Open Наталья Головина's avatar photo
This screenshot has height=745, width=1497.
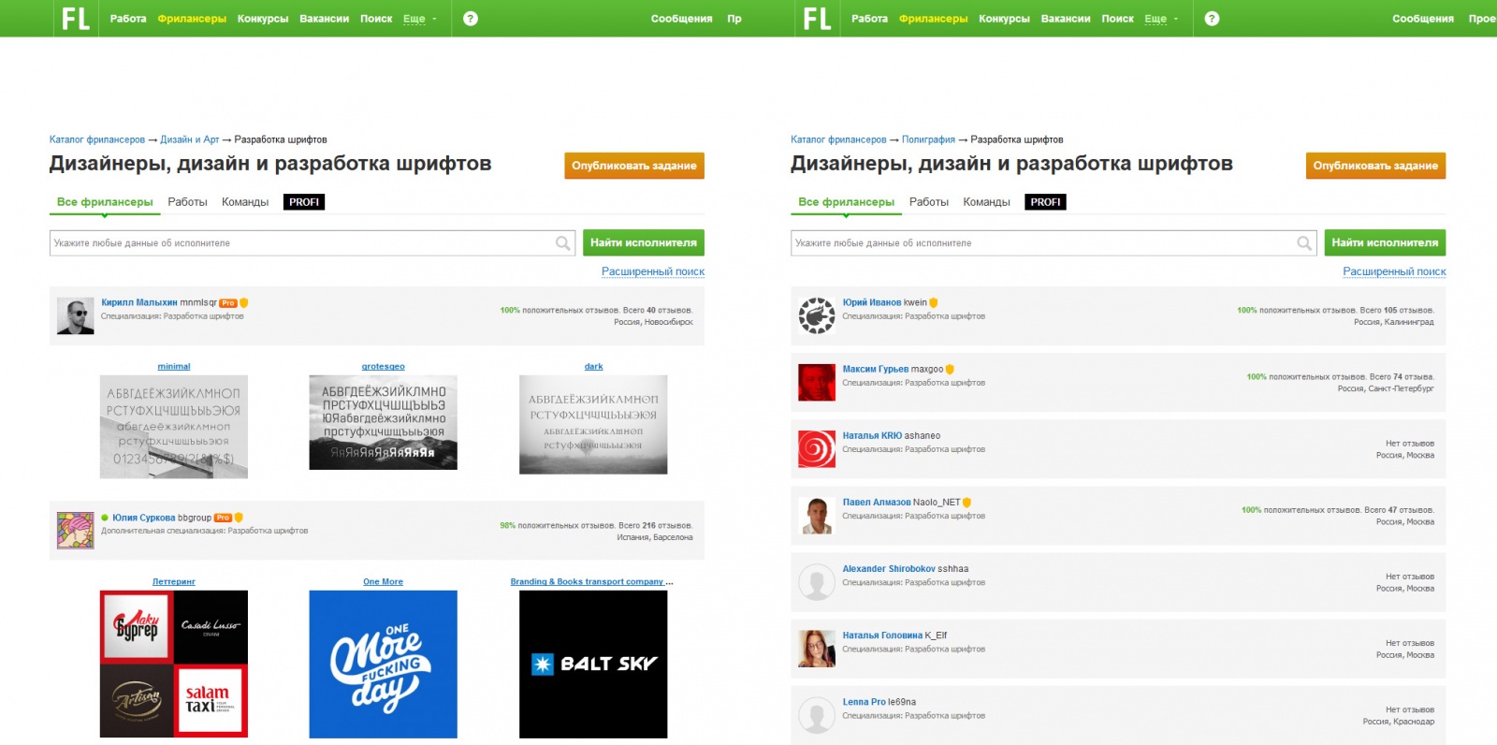coord(817,649)
